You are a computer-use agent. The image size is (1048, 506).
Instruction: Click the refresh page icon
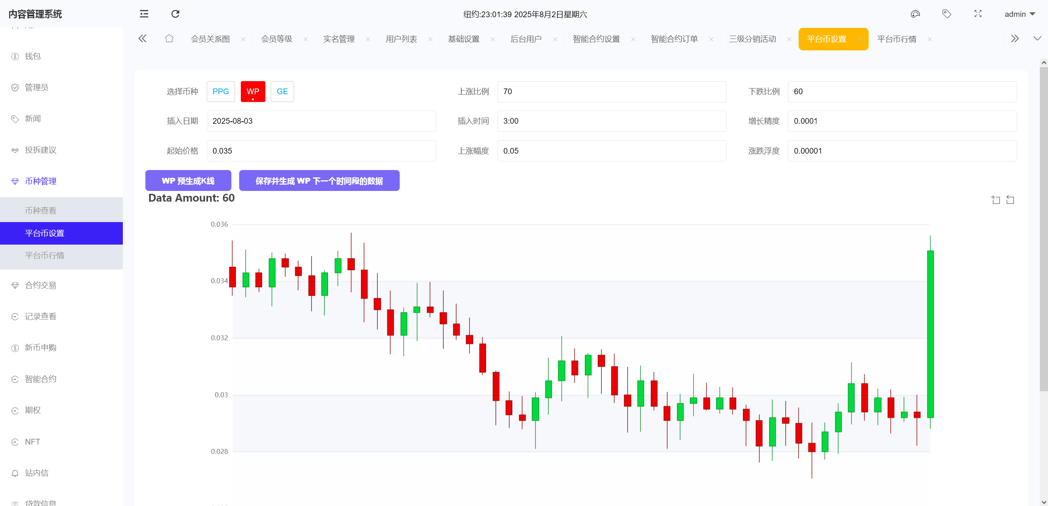[x=175, y=14]
